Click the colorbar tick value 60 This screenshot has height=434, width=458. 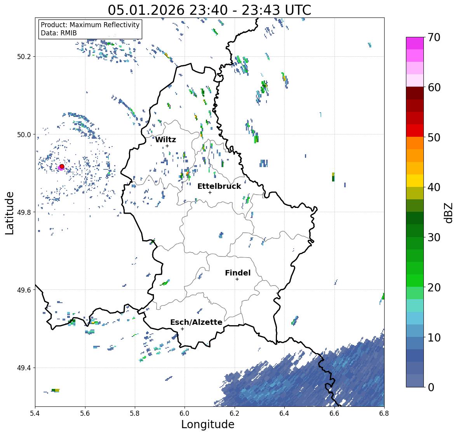(x=434, y=87)
